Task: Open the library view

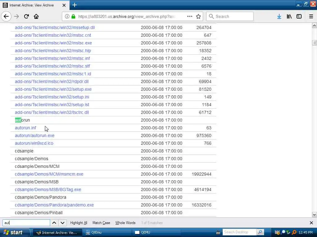Action: 289,16
